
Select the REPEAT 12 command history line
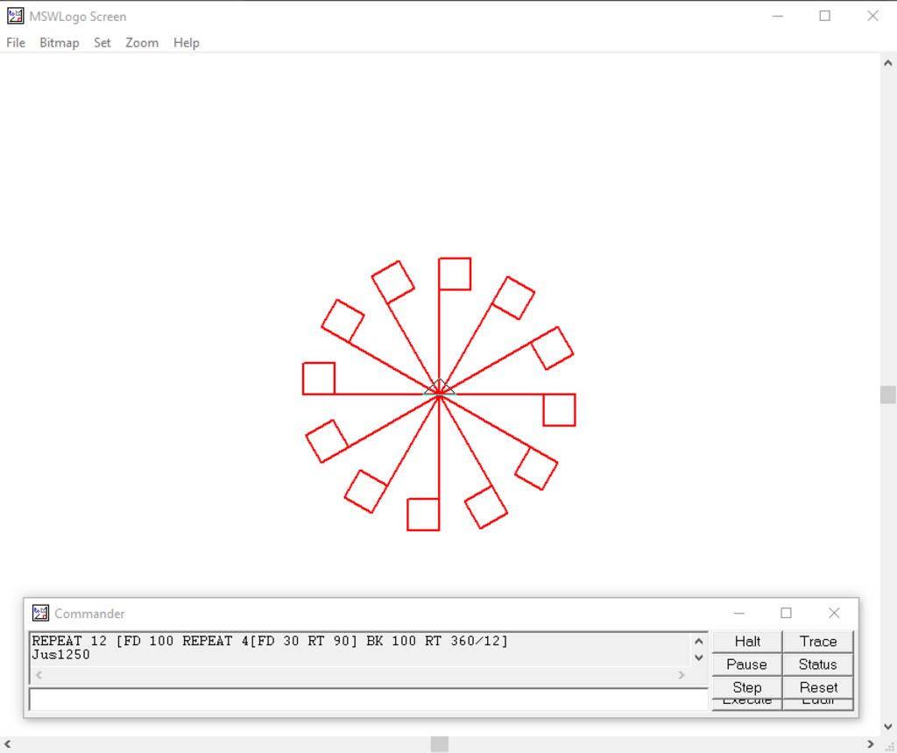point(270,641)
